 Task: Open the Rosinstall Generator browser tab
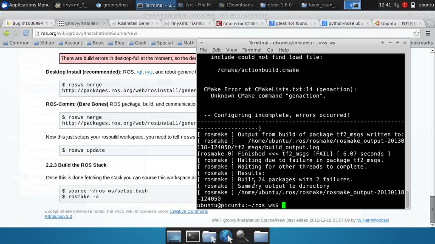[135, 23]
